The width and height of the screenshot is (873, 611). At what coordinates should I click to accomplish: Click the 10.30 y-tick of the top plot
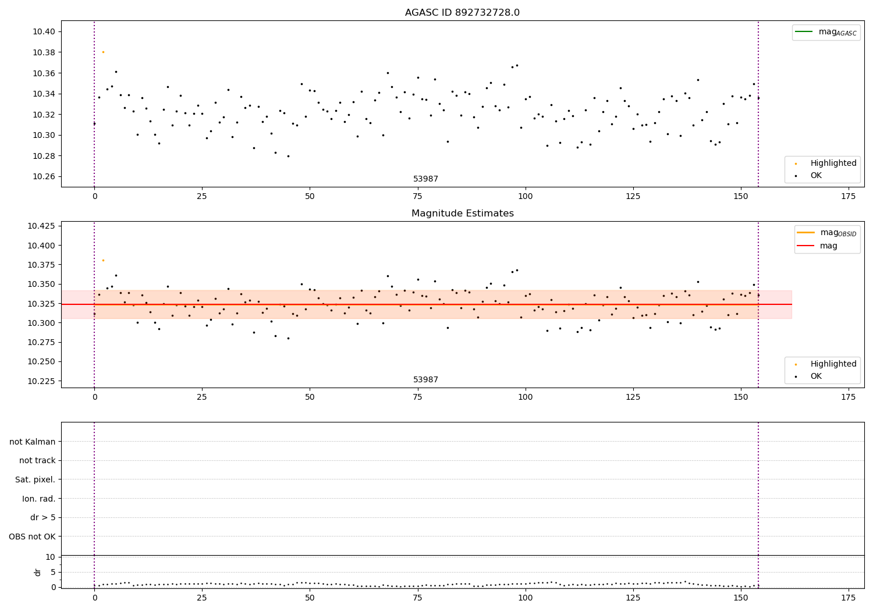(44, 136)
